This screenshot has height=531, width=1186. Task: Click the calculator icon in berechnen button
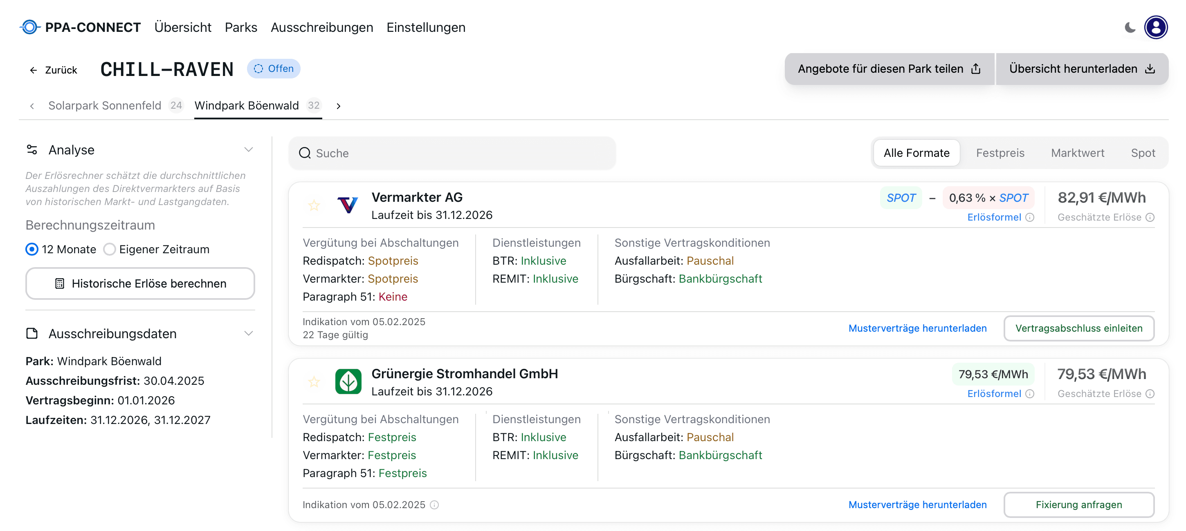click(x=59, y=283)
